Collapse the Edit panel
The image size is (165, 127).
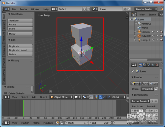point(9,40)
